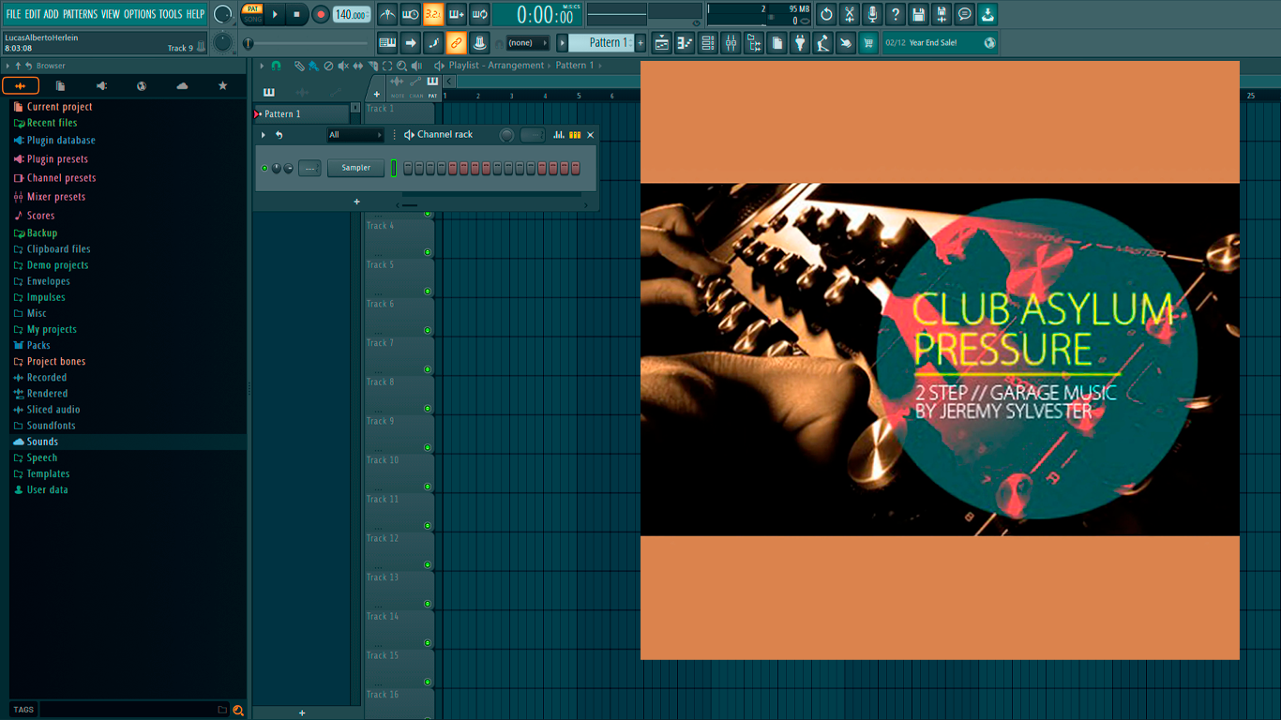Toggle step editing mode arrow icon
The width and height of the screenshot is (1281, 720).
[x=411, y=42]
